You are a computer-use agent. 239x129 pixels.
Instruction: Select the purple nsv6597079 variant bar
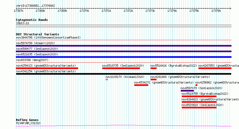point(187,91)
